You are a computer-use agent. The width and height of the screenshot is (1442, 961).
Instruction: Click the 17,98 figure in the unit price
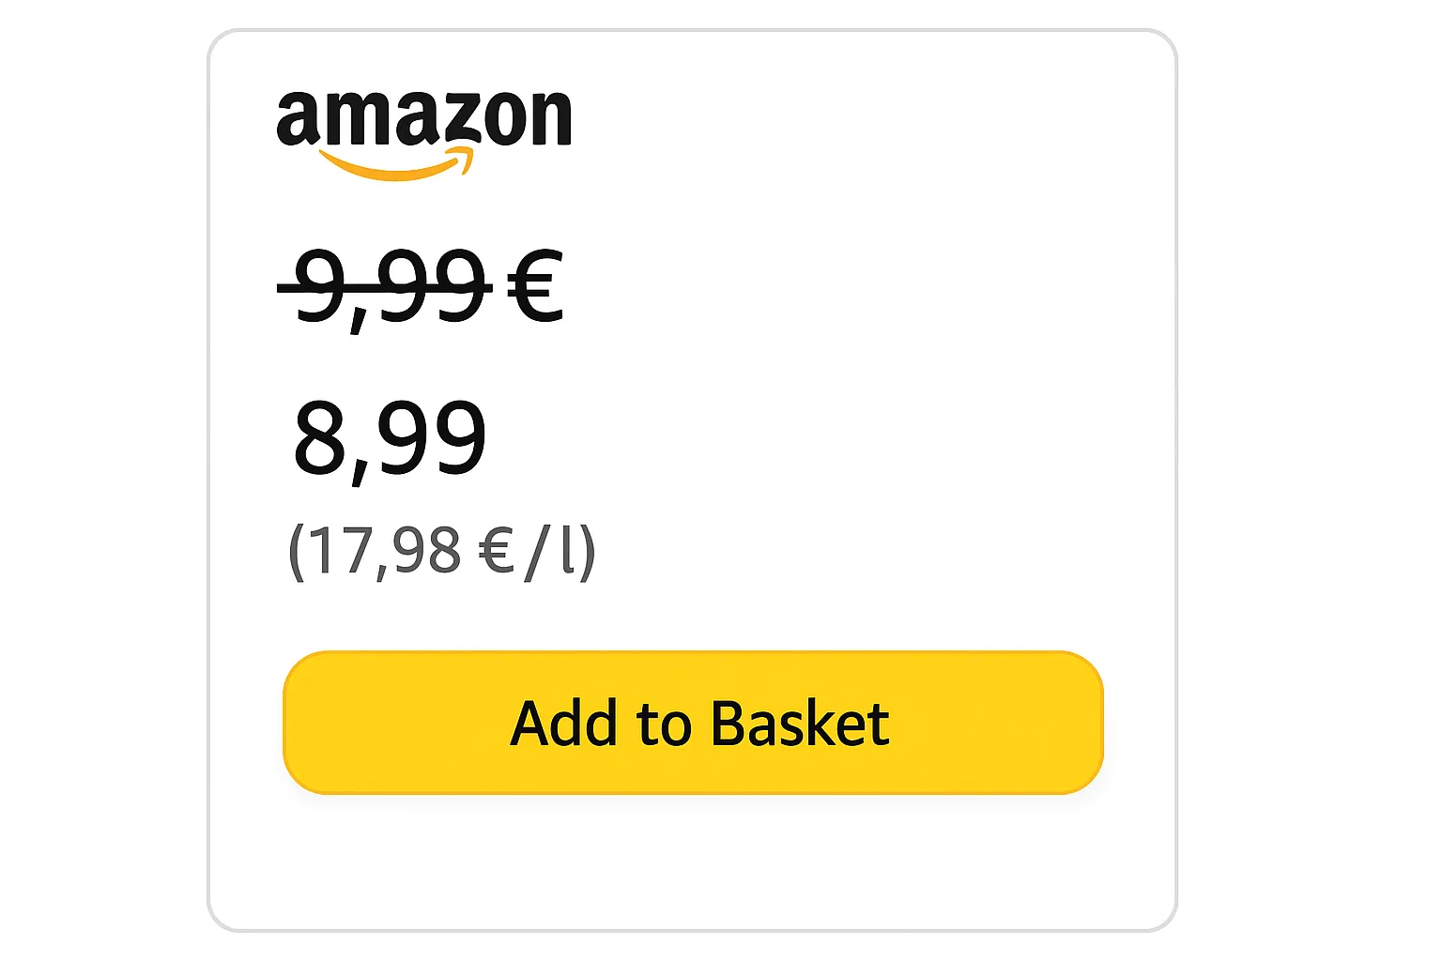point(385,551)
